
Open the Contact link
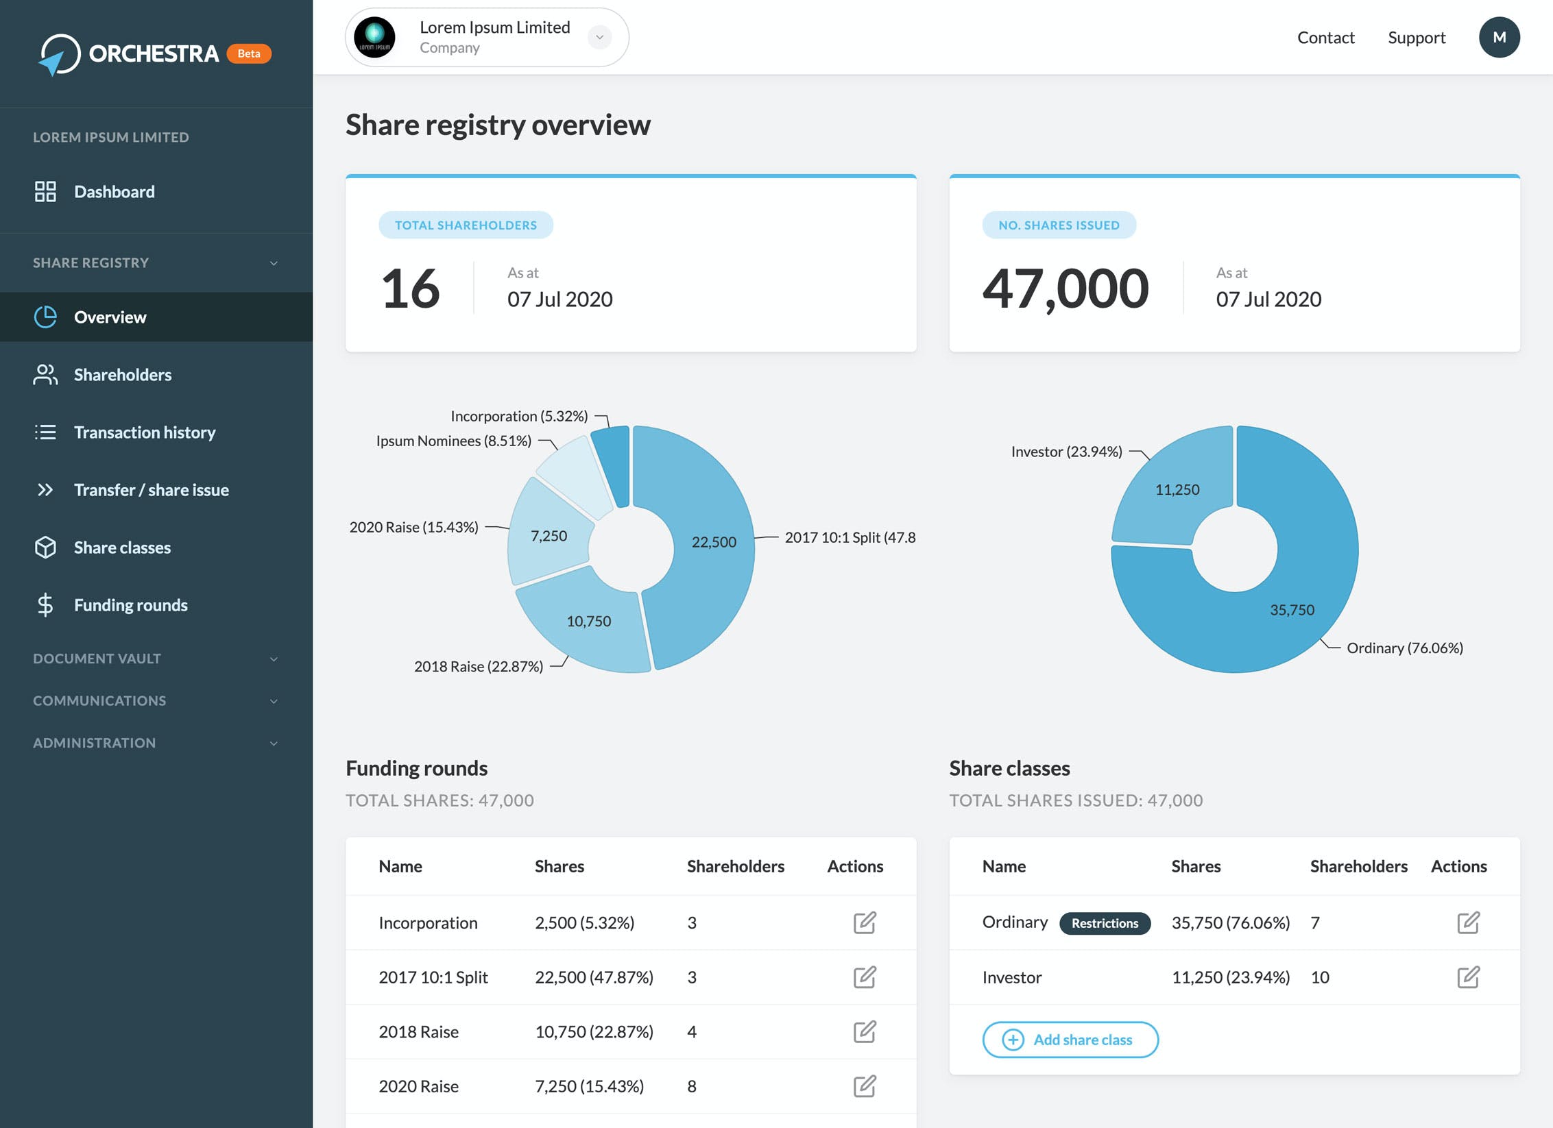[1326, 37]
